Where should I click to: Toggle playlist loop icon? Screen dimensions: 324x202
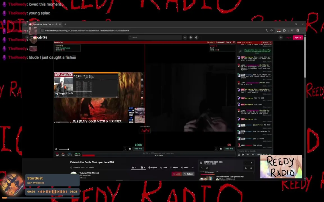tap(202, 168)
